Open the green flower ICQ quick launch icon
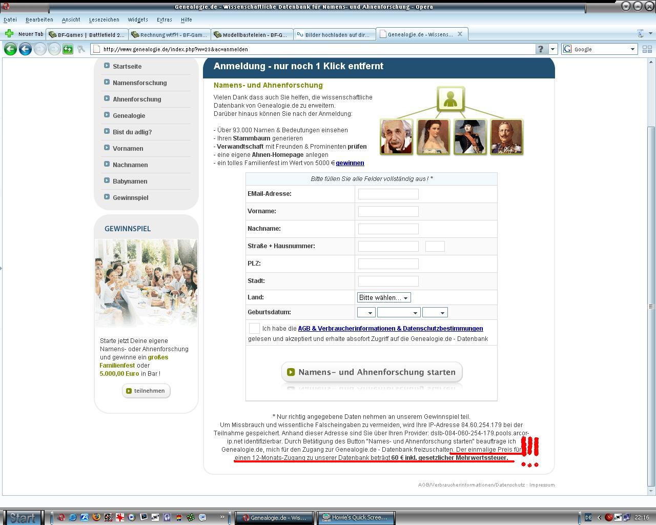This screenshot has width=656, height=525. (x=191, y=517)
